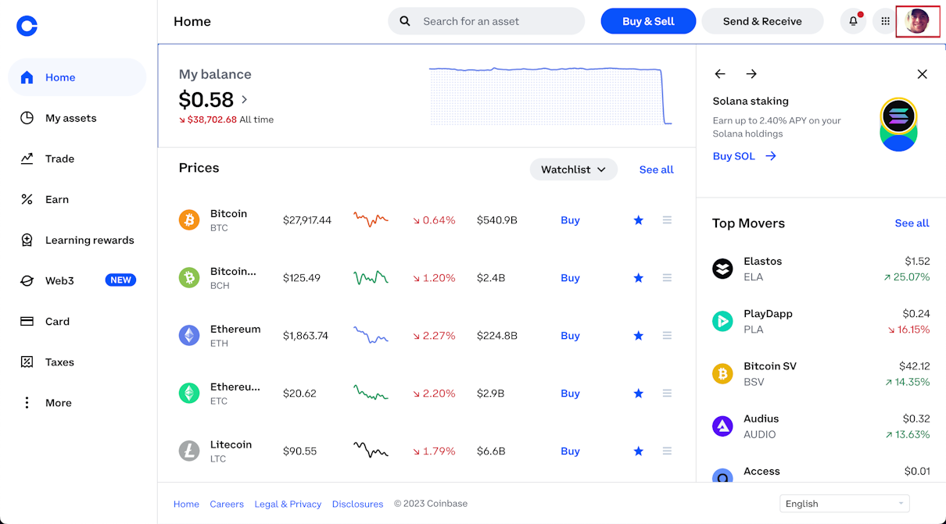Click Litecoin change 1.79%

[434, 451]
